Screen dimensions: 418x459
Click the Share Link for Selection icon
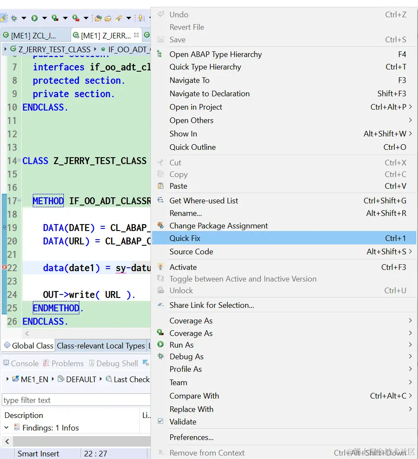click(160, 305)
